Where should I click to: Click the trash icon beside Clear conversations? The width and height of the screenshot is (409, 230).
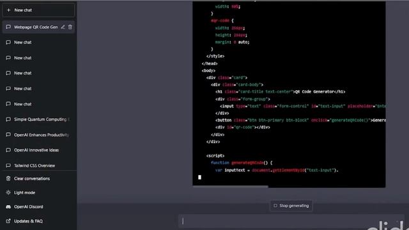(x=8, y=178)
